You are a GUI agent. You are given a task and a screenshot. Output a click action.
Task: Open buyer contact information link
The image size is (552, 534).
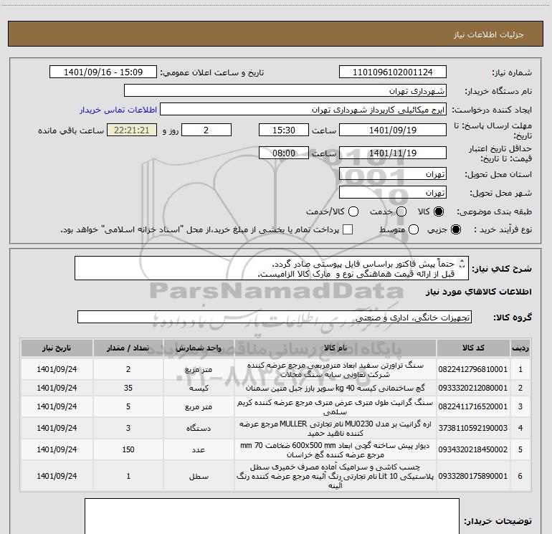[x=118, y=110]
